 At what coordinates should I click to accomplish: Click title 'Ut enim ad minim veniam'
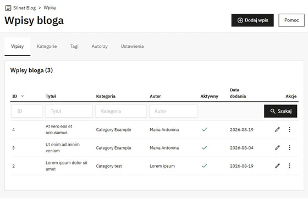63,148
